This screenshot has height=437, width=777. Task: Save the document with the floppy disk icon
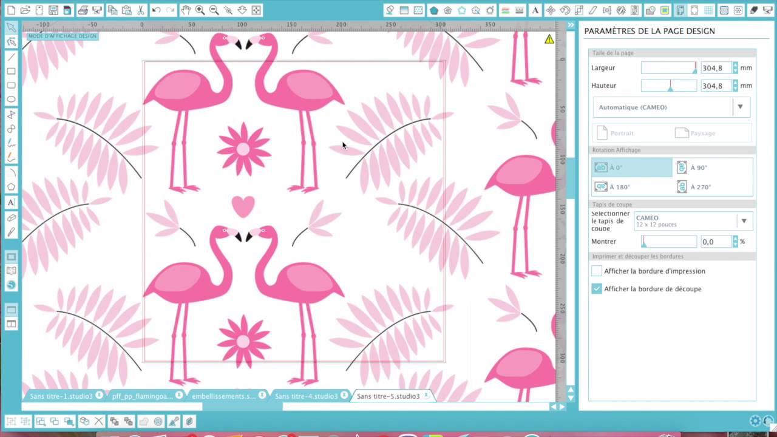[53, 10]
